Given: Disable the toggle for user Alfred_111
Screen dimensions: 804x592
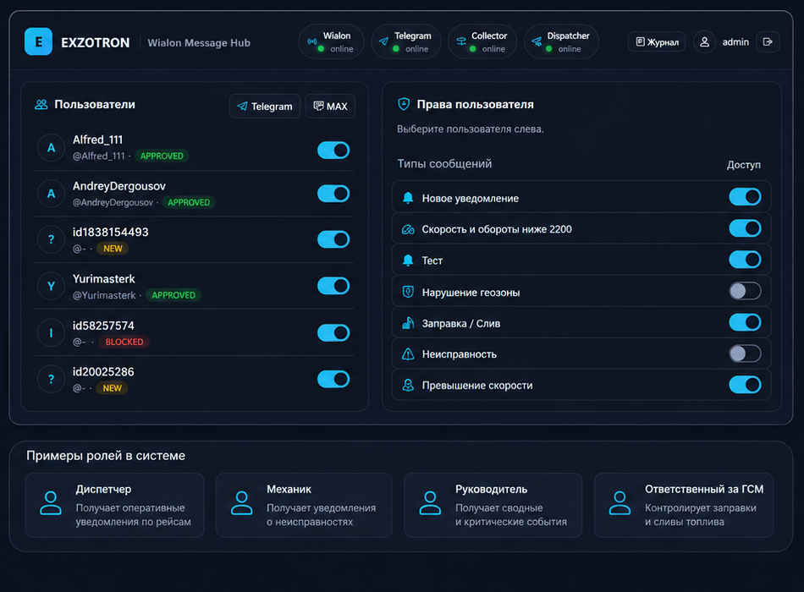Looking at the screenshot, I should 333,151.
